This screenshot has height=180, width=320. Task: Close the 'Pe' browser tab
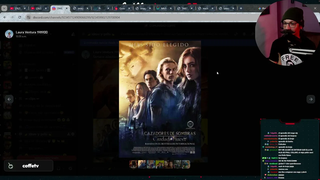(x=108, y=8)
